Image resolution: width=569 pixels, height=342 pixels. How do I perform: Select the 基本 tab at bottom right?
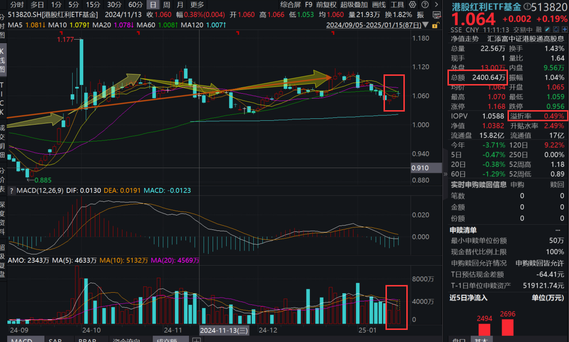point(481,340)
